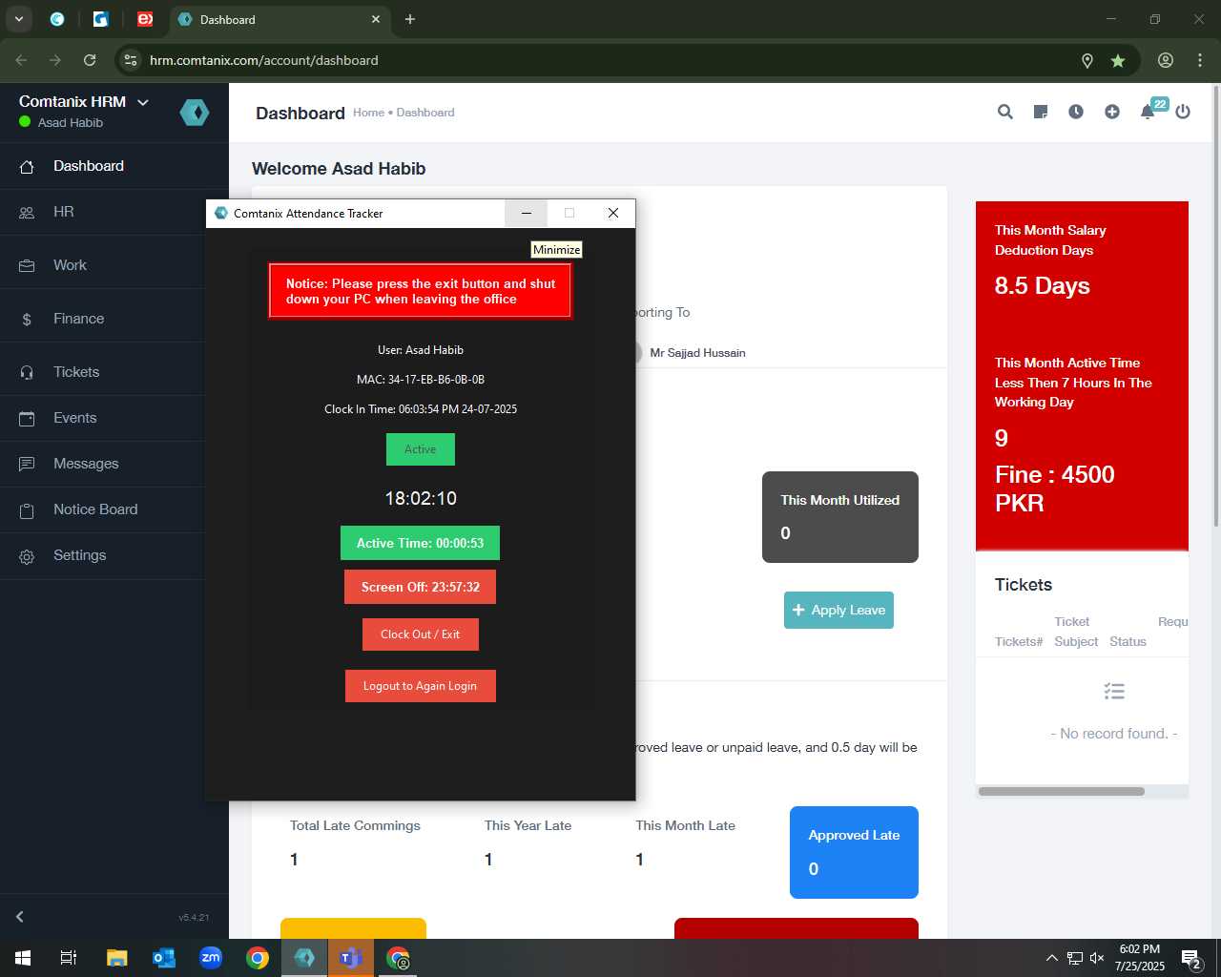The height and width of the screenshot is (977, 1221).
Task: Open Windows Start menu
Action: click(23, 958)
